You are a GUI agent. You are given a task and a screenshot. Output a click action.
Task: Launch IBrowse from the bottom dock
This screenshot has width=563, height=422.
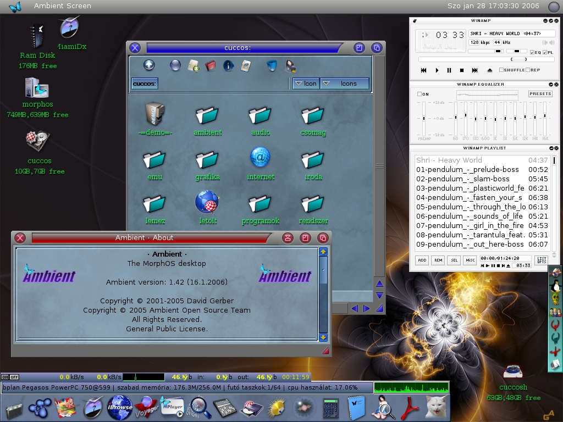pos(119,408)
